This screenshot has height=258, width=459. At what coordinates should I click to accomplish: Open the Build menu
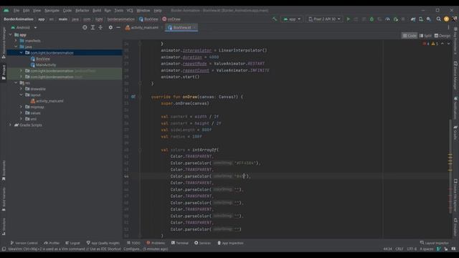click(x=97, y=10)
